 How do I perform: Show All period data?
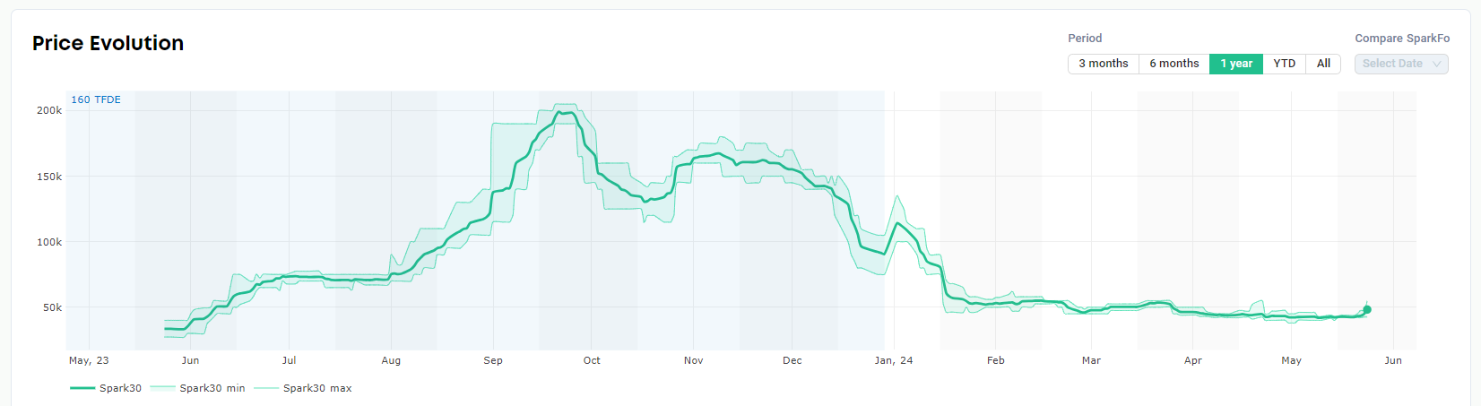tap(1323, 64)
